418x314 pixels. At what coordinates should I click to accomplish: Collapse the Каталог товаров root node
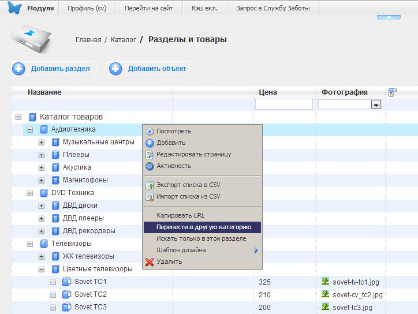[18, 117]
